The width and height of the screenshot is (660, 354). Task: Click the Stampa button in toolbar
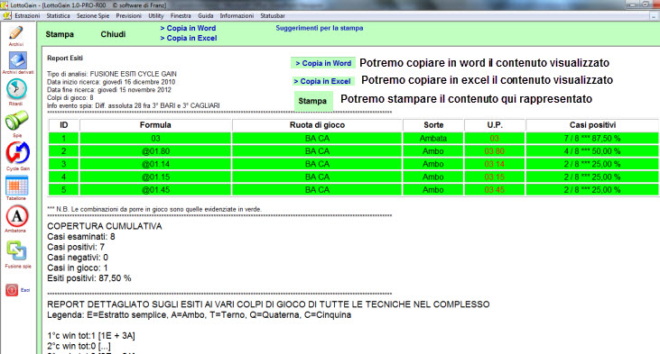tap(60, 34)
